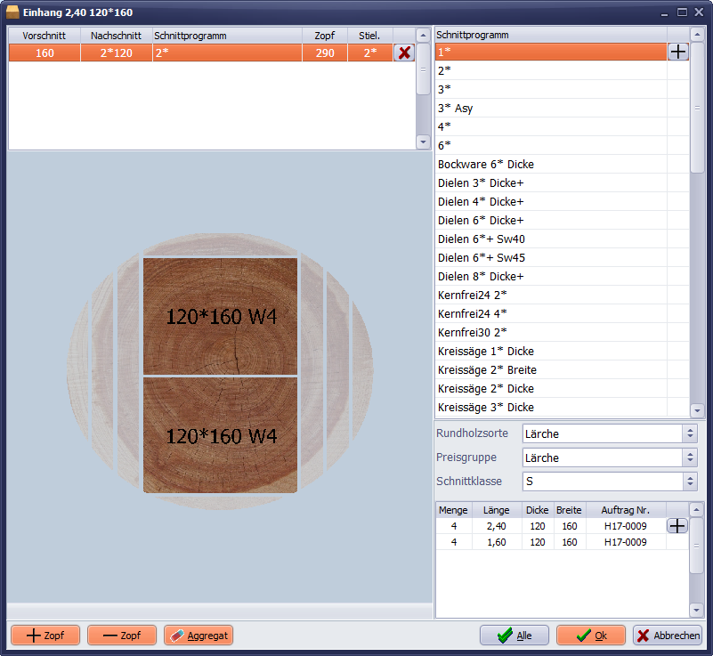
Task: Click the lower 120*160 W4 timber piece
Action: [x=221, y=435]
